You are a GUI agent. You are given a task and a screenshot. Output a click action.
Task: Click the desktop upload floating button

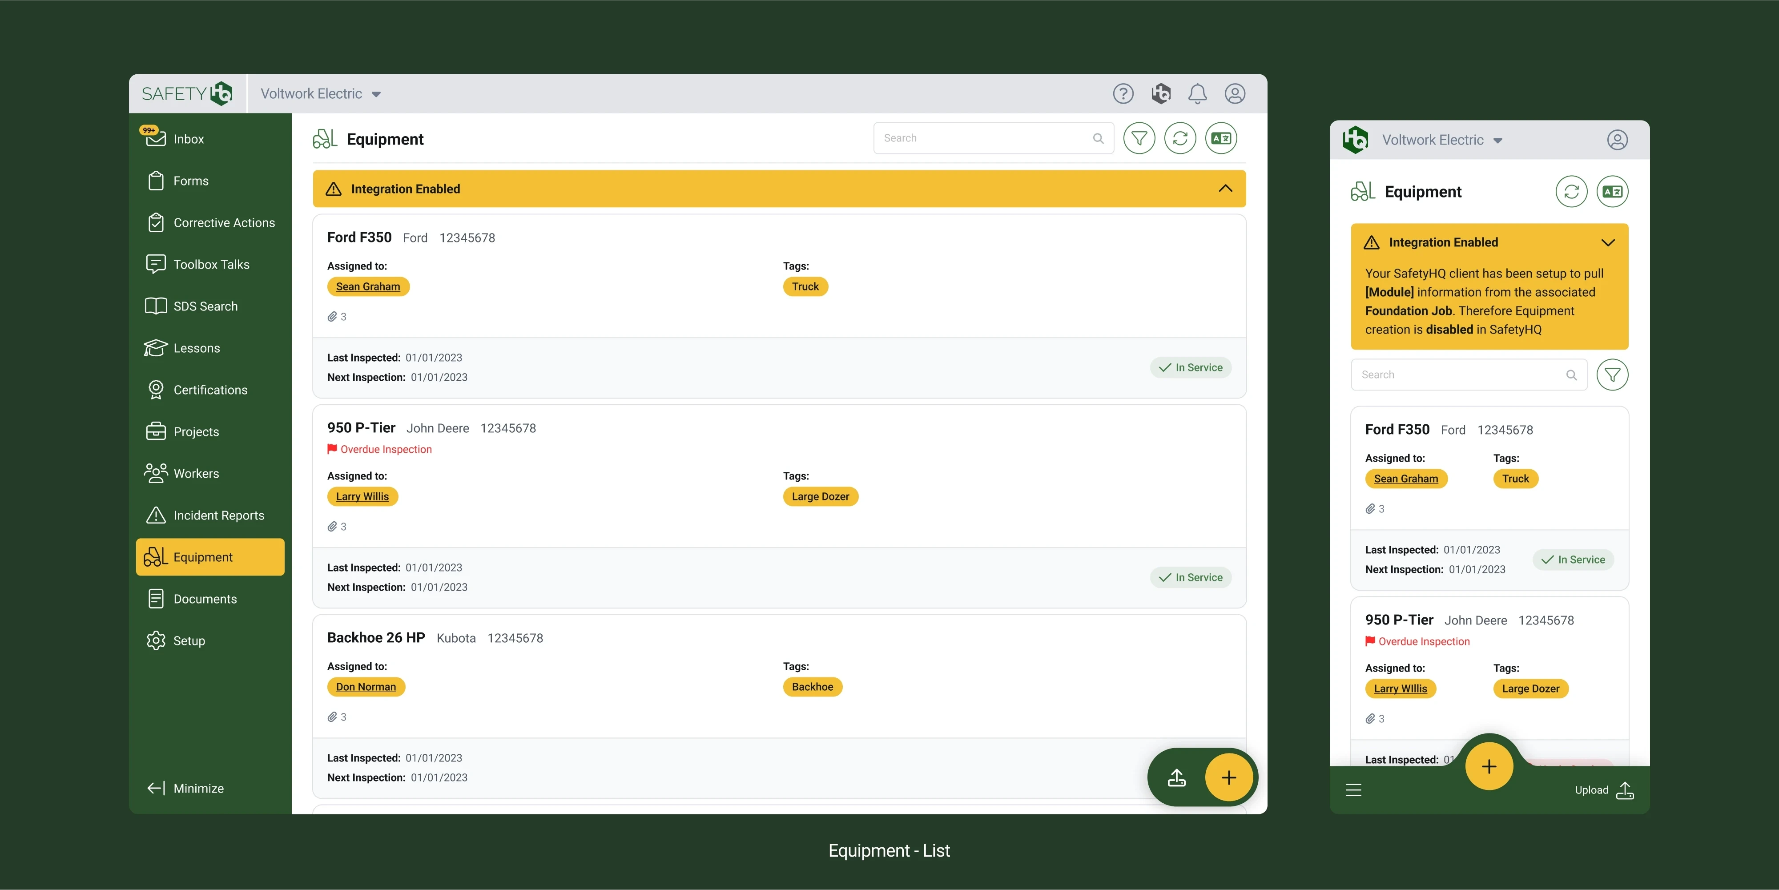[1176, 777]
